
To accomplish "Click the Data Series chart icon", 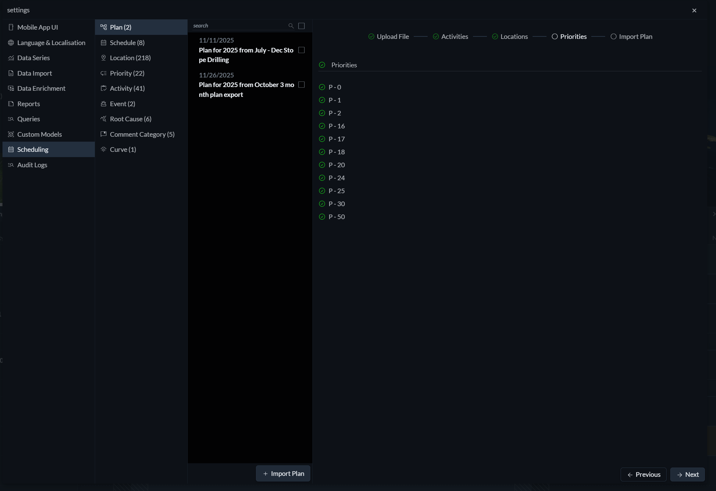I will 11,58.
